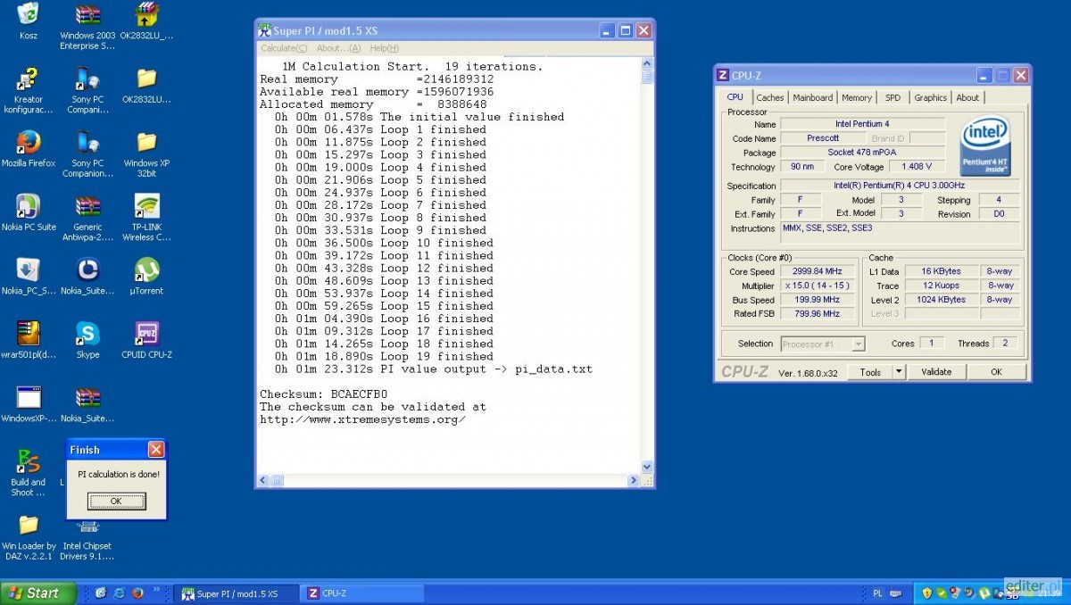Click the Intel Pentium 4 HT logo

click(985, 145)
